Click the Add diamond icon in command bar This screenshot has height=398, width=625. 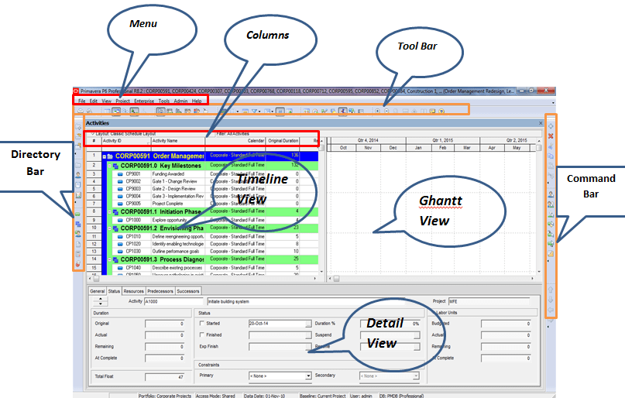(x=551, y=126)
